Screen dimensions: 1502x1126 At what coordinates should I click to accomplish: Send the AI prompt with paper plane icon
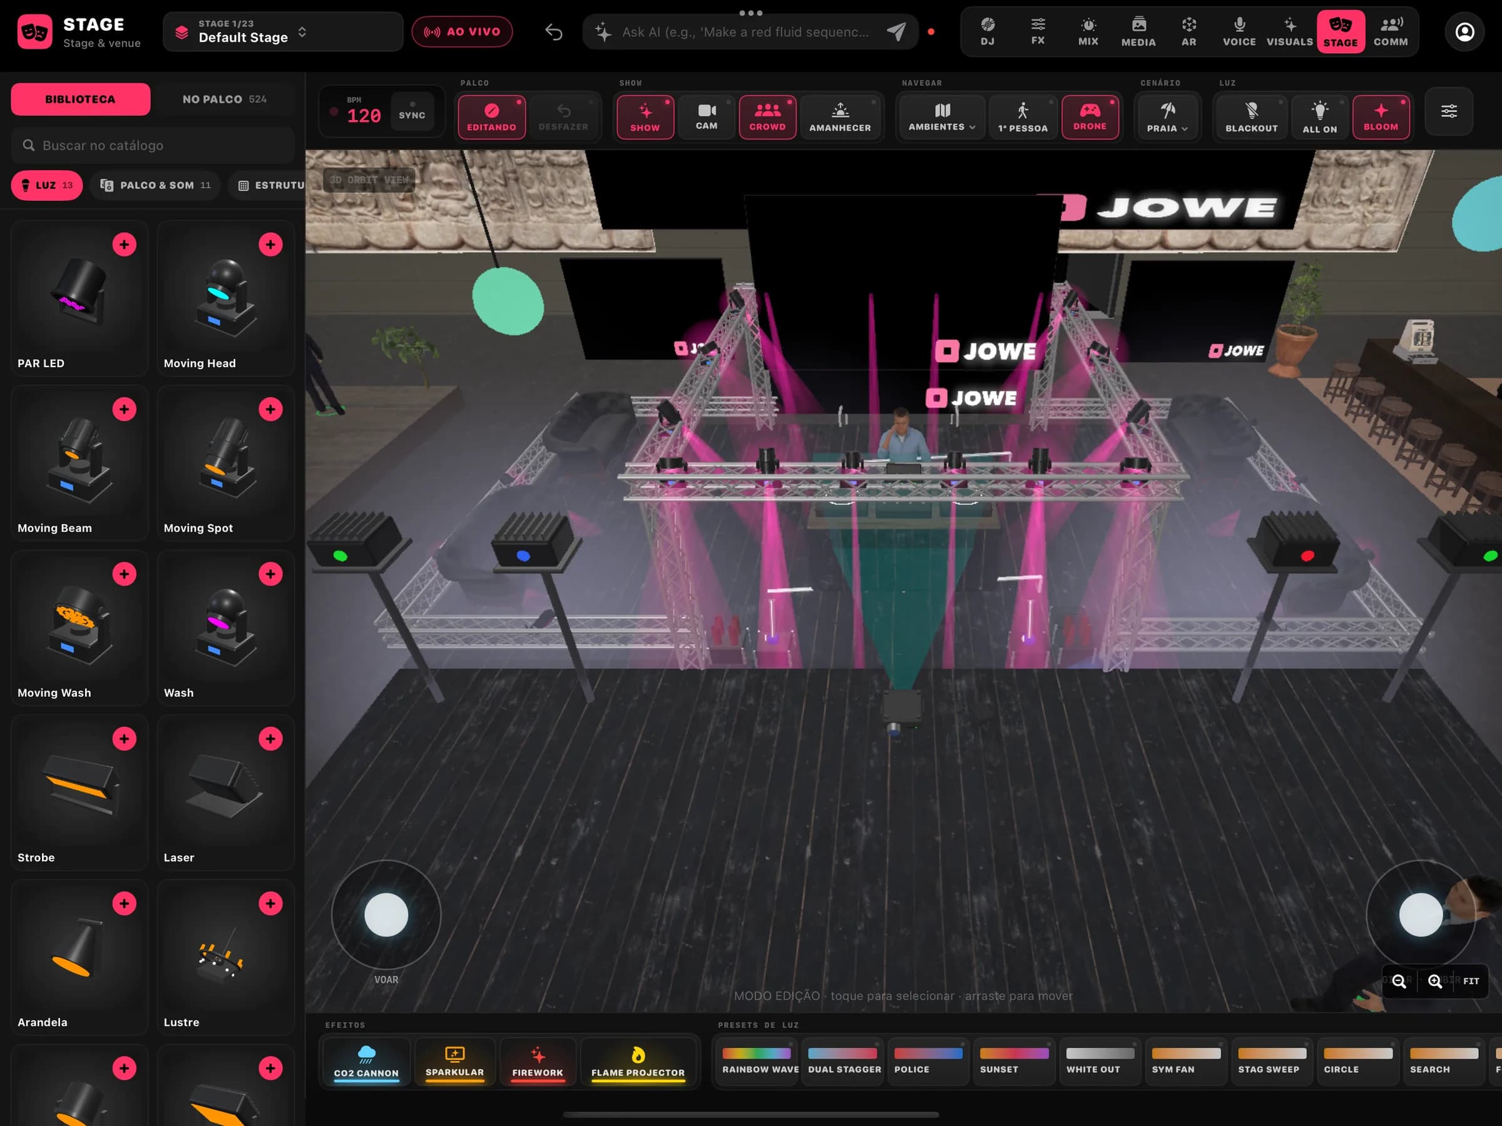coord(896,31)
